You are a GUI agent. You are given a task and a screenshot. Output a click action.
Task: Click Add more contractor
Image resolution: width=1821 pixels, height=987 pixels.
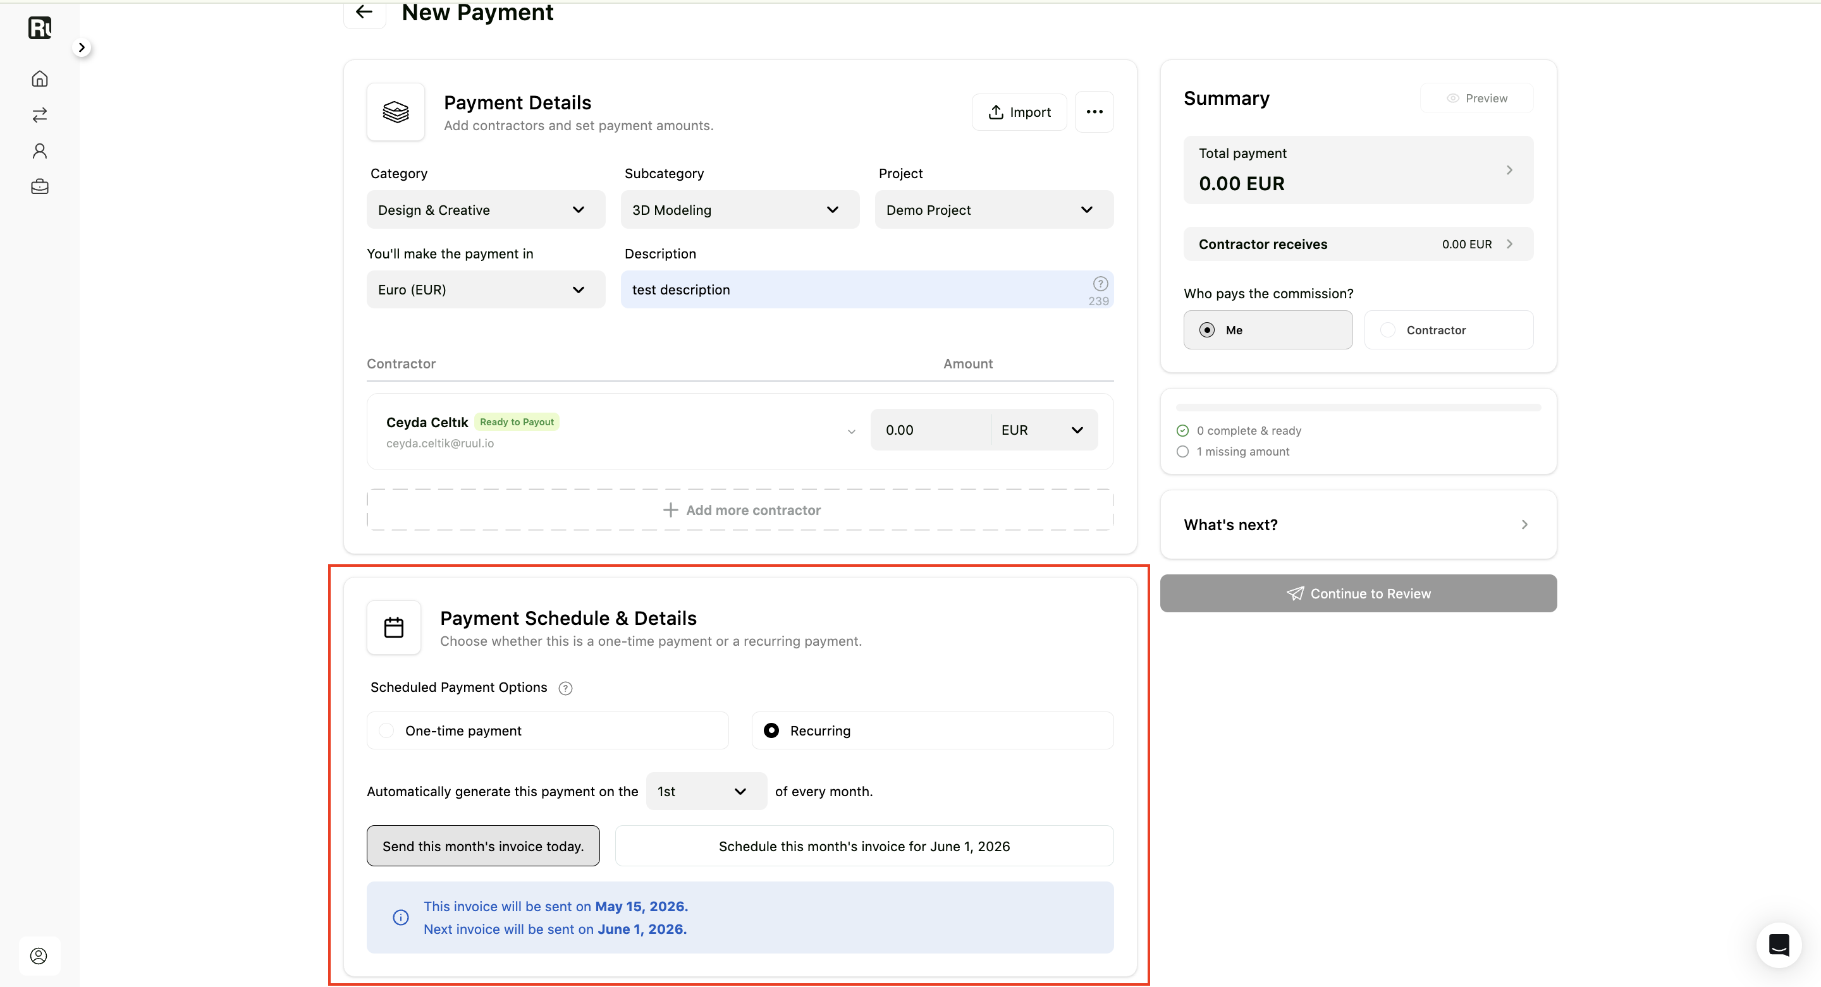tap(740, 510)
